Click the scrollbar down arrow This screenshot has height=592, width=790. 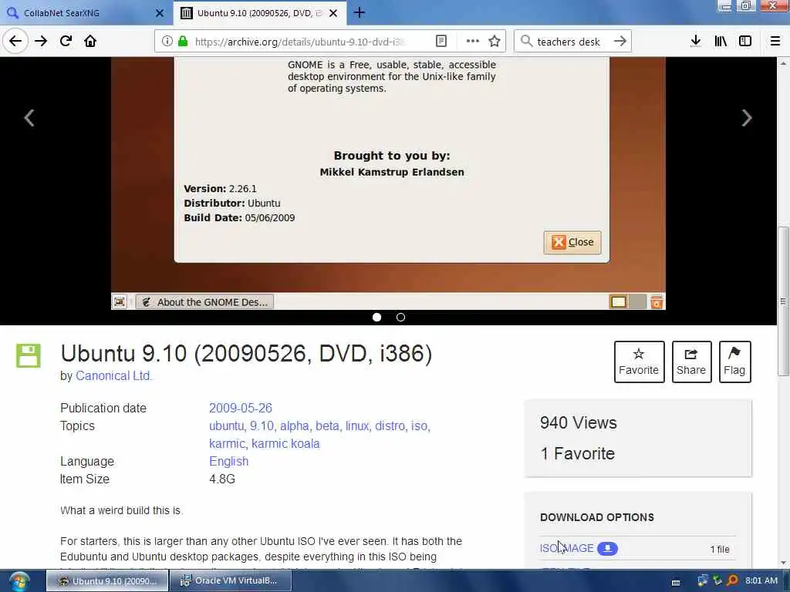coord(782,563)
